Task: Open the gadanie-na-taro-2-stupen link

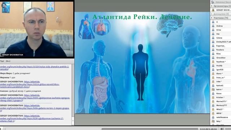Action: [x=35, y=108]
